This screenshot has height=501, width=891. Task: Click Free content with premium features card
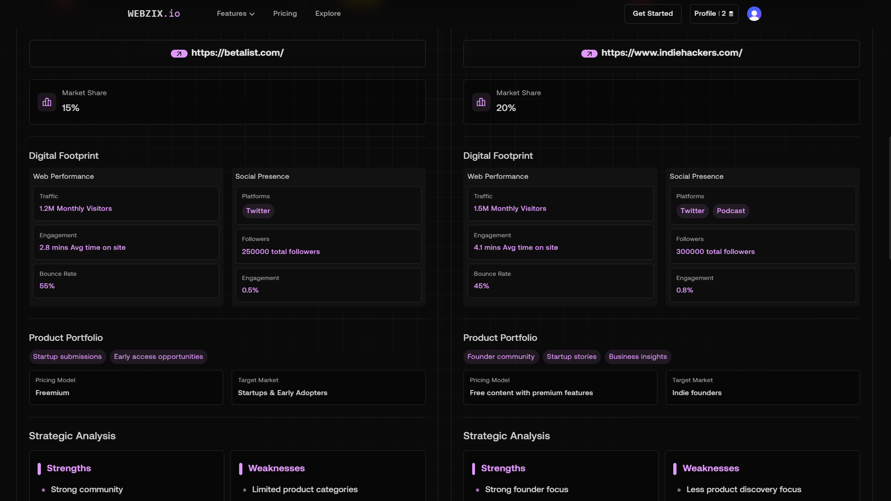point(560,387)
